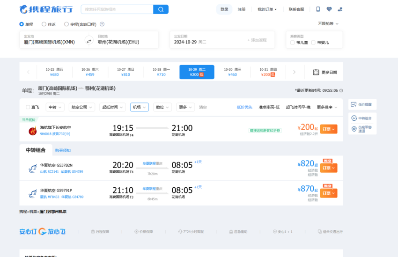The width and height of the screenshot is (398, 257).
Task: Open 中转组合 sidebar icon
Action: tap(354, 118)
